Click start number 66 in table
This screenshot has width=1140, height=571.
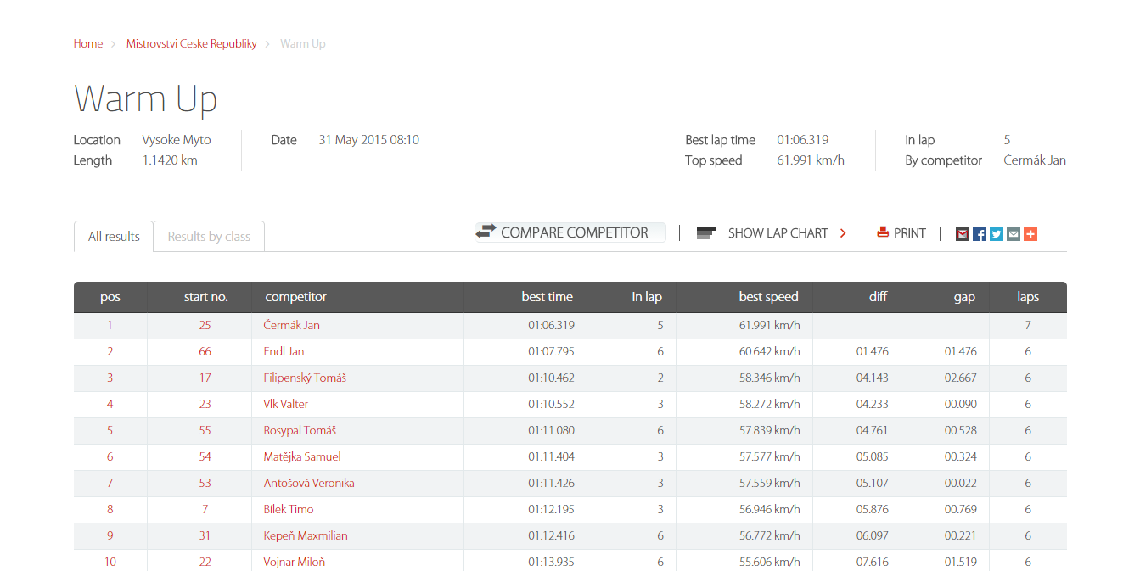point(205,351)
